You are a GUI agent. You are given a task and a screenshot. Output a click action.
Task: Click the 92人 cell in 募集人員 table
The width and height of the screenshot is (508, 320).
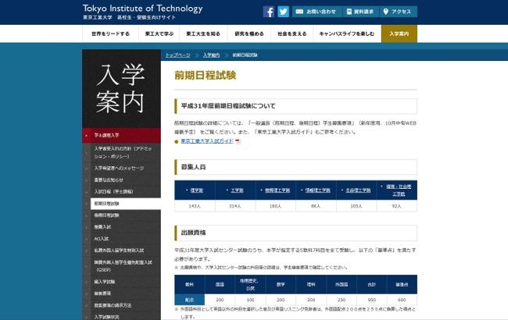click(396, 206)
